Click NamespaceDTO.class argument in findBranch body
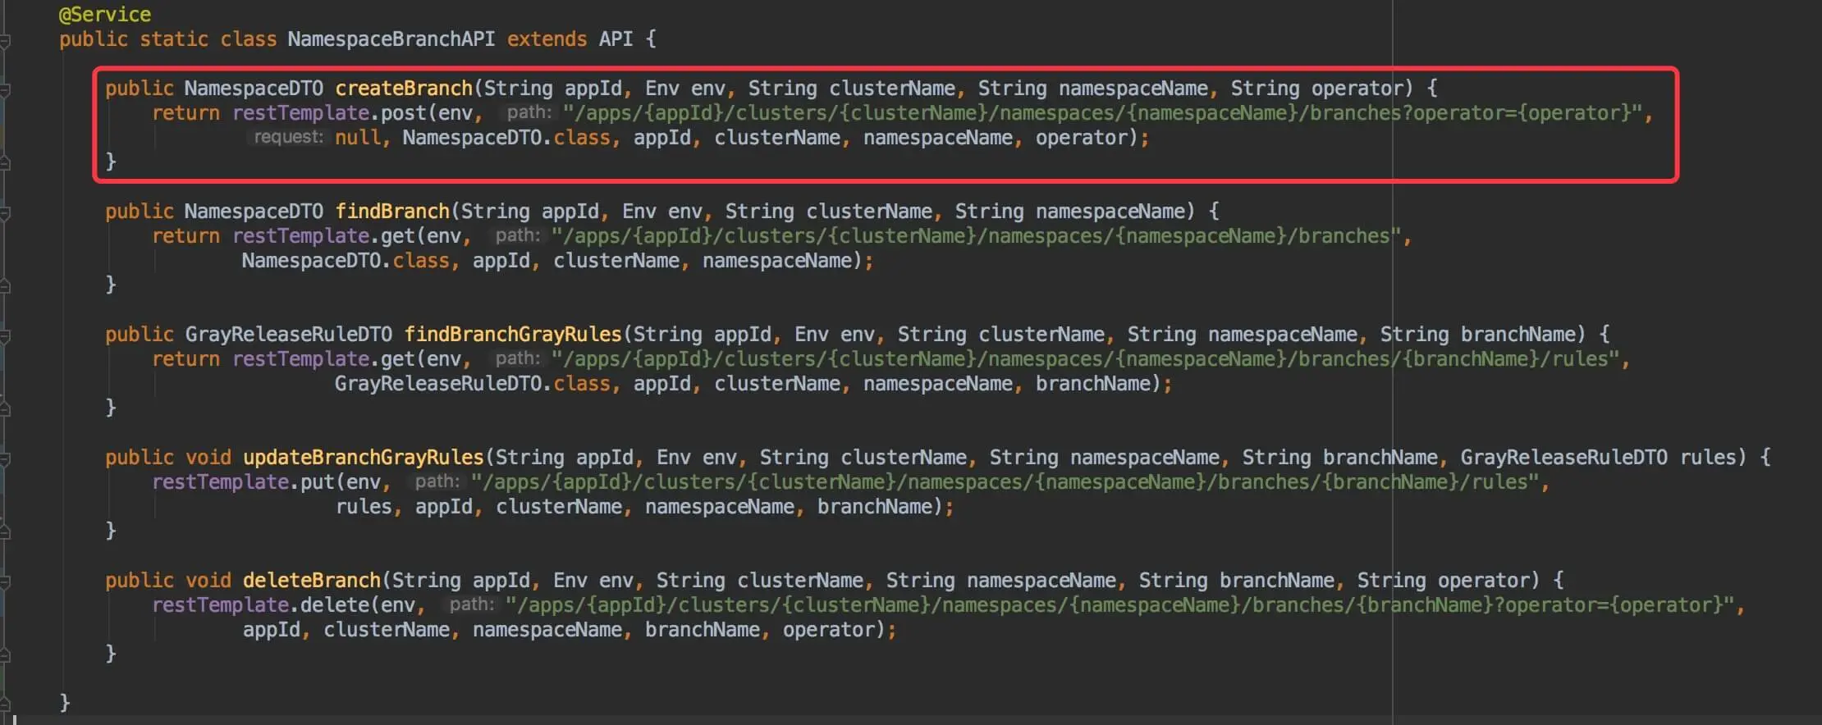Viewport: 1822px width, 725px height. pyautogui.click(x=346, y=260)
